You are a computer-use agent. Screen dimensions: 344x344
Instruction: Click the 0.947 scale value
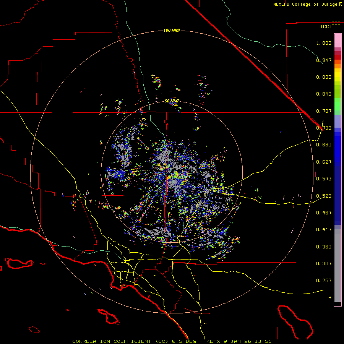324,60
